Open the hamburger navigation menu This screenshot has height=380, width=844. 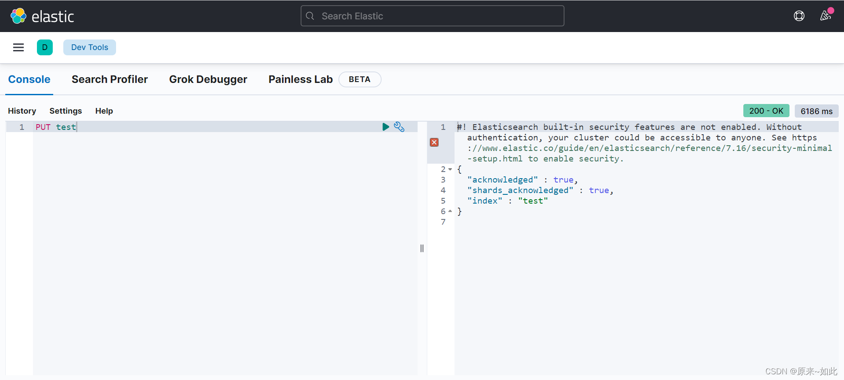click(18, 47)
